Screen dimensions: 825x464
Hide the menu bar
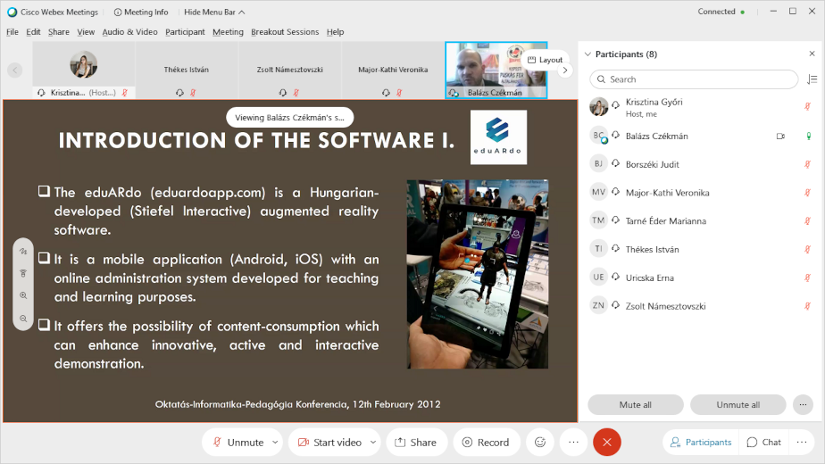pos(214,12)
